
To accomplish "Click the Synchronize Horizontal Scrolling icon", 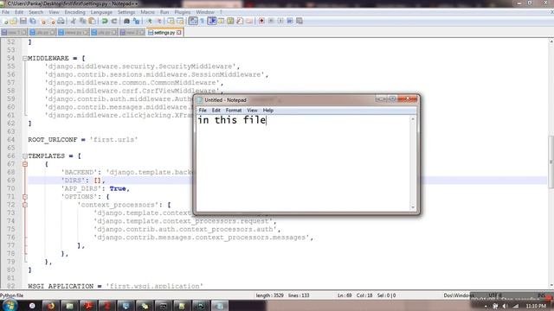I will tap(180, 21).
